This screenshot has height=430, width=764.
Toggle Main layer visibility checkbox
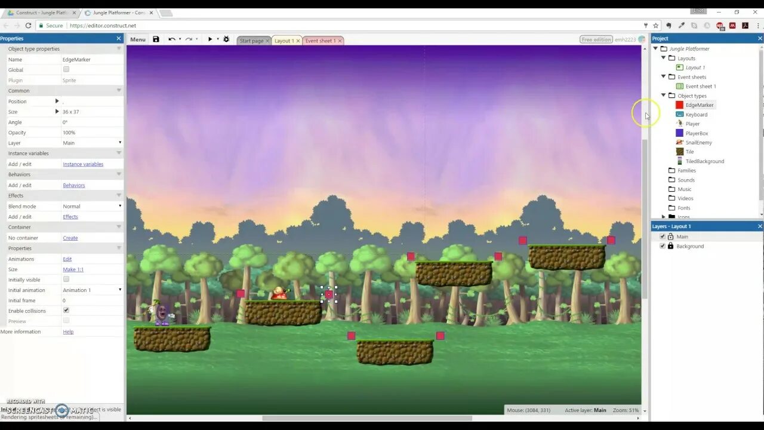(663, 236)
